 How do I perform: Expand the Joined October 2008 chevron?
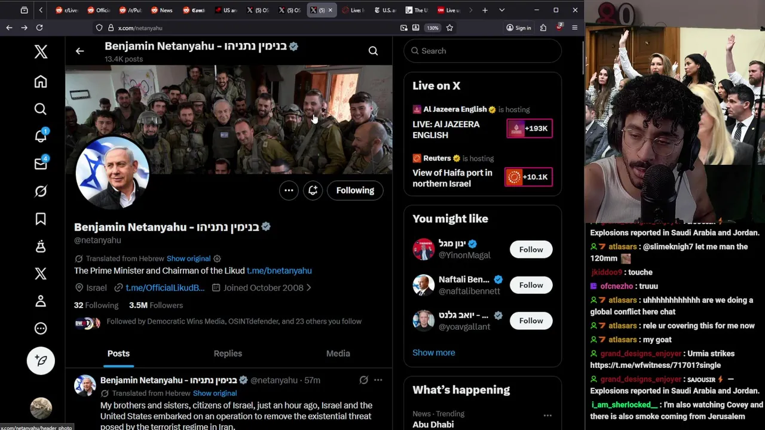coord(308,288)
